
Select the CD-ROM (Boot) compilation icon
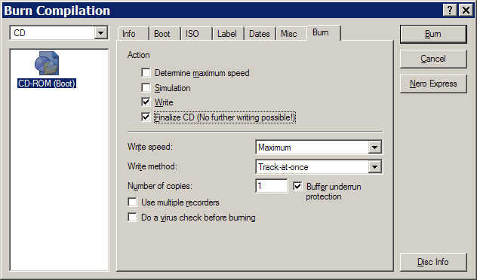[x=47, y=63]
